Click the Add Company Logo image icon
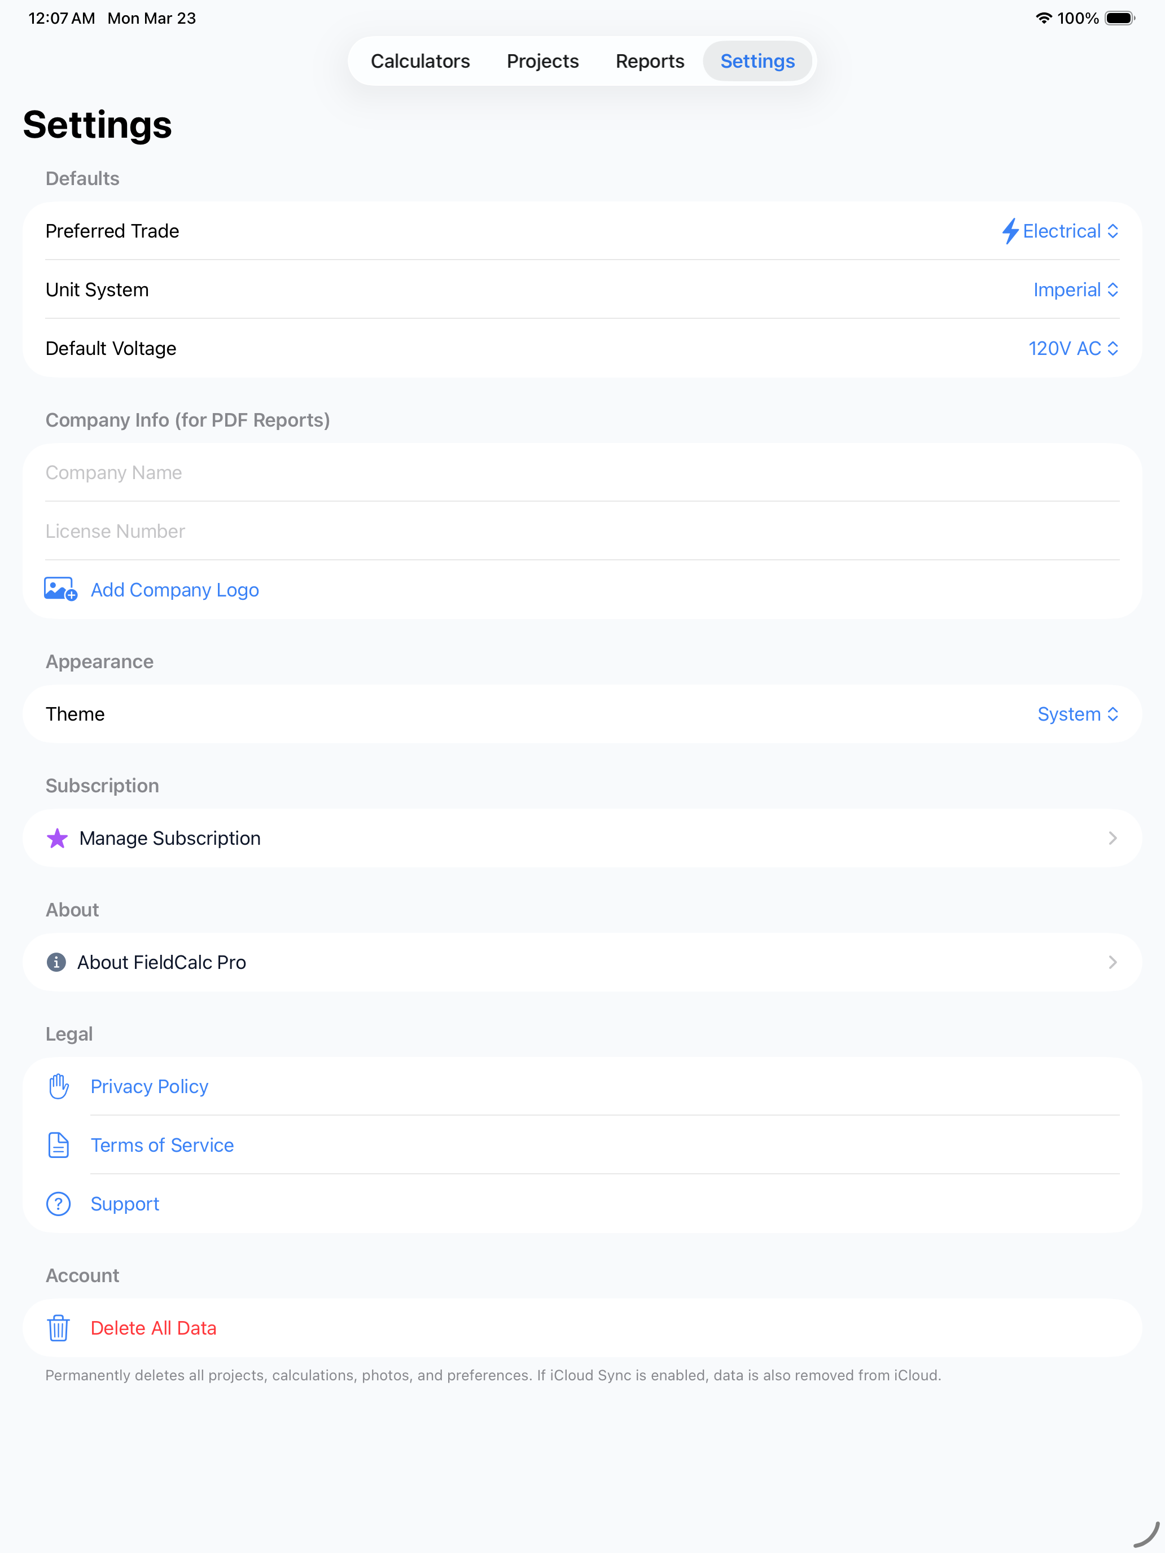 pos(60,590)
